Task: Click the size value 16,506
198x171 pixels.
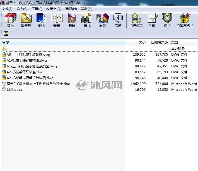Action: [x=140, y=89]
